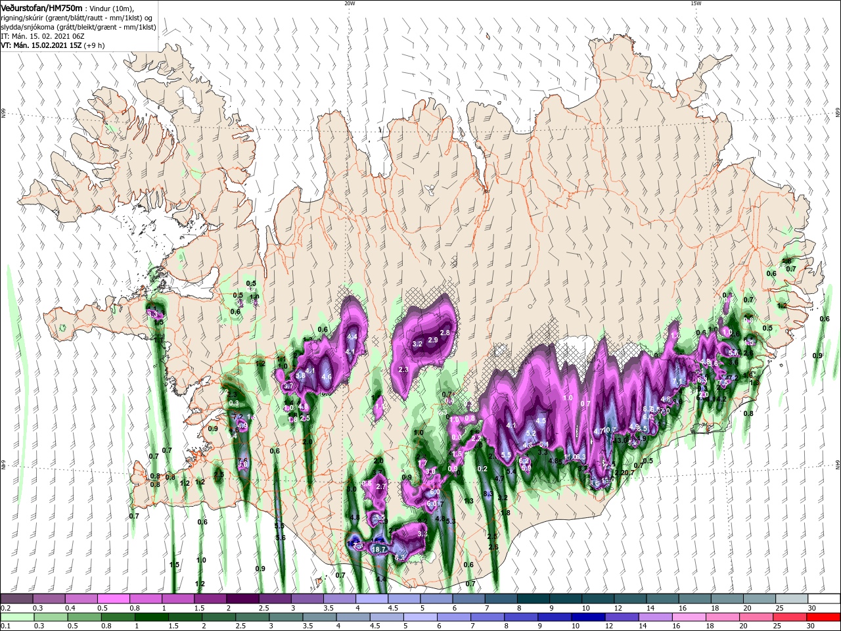841x631 pixels.
Task: Click the darkest green 1–1.5 lower legend swatch
Action: (x=152, y=617)
